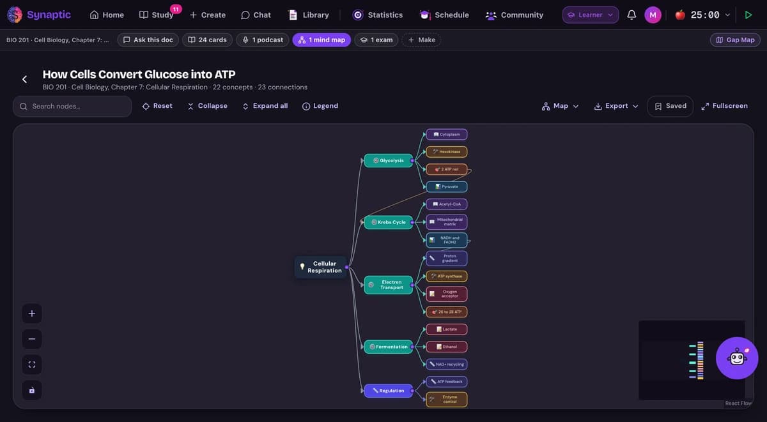
Task: Click the Synaptic brain logo icon
Action: pos(15,15)
